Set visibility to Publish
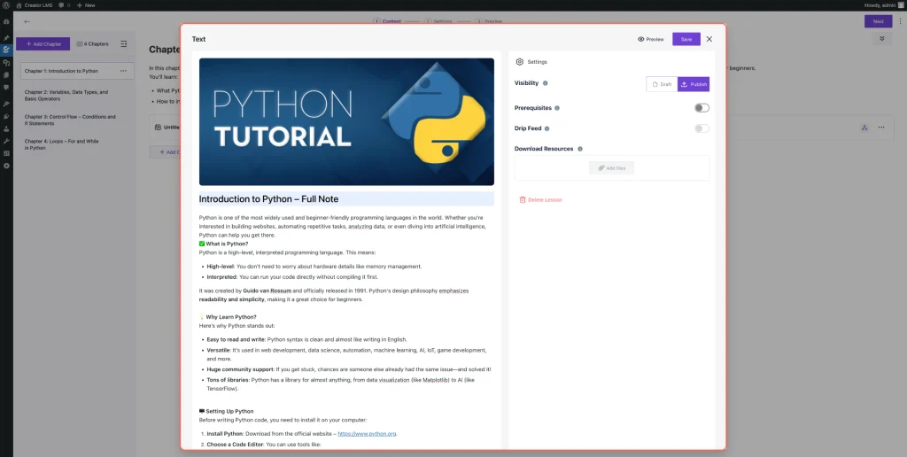 click(694, 84)
